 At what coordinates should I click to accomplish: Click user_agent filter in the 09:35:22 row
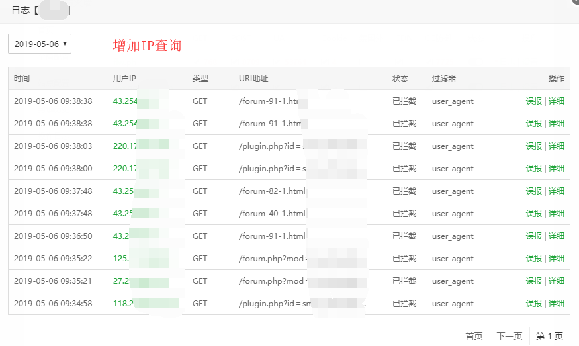click(x=453, y=259)
